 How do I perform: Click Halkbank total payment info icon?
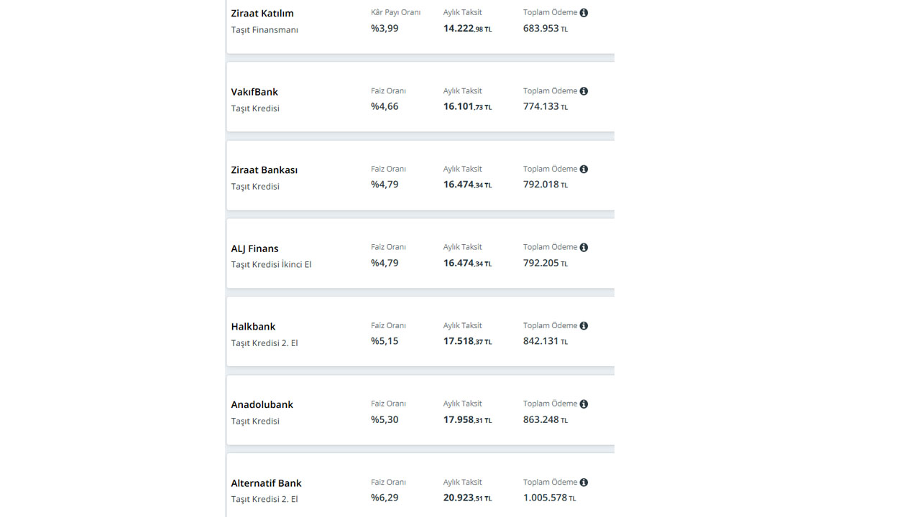[584, 326]
